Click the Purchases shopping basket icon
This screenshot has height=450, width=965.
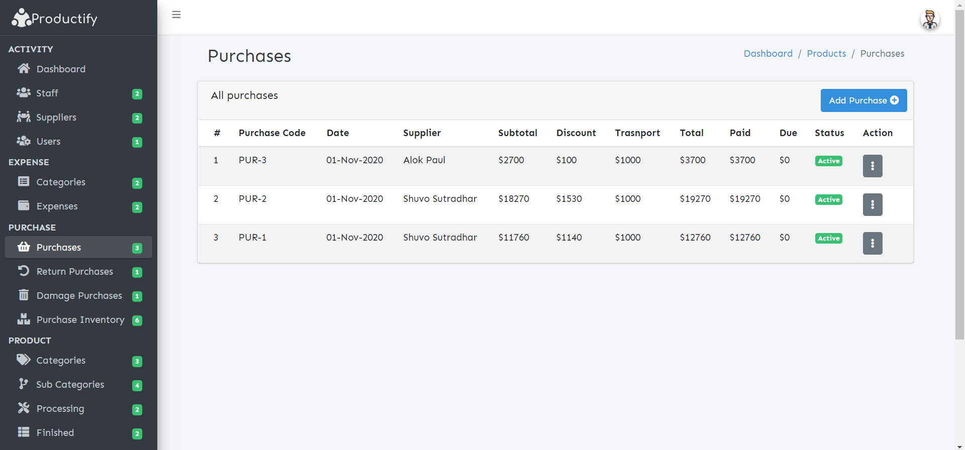coord(24,247)
